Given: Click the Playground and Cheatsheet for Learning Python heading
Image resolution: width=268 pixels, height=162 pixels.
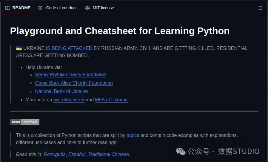Looking at the screenshot, I should pyautogui.click(x=120, y=31).
